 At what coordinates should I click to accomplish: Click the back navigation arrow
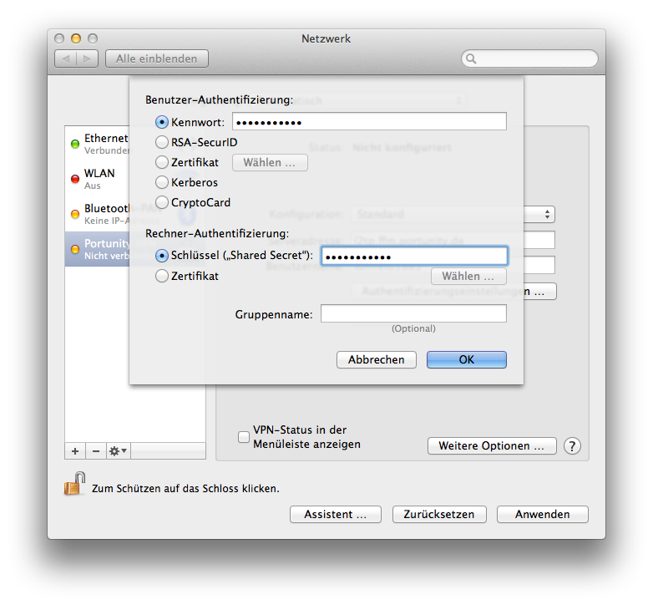(67, 58)
